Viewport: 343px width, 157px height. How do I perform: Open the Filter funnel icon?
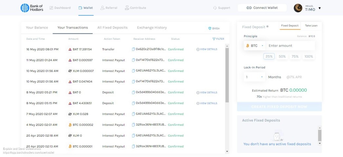pos(214,39)
